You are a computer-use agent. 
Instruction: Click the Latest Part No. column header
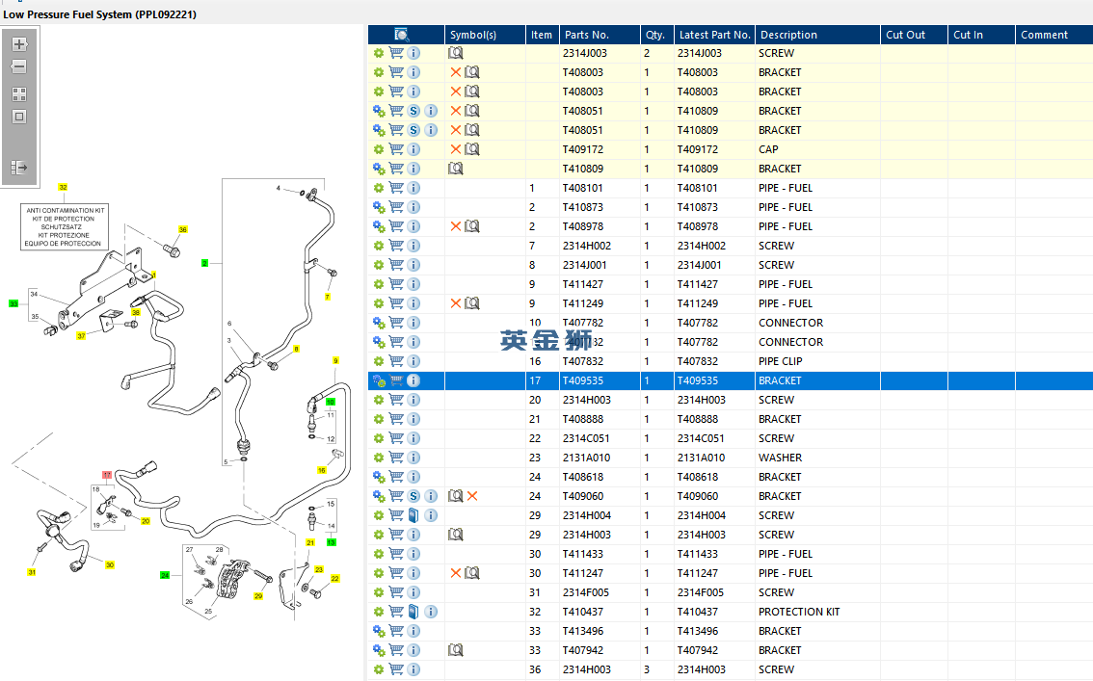tap(713, 35)
